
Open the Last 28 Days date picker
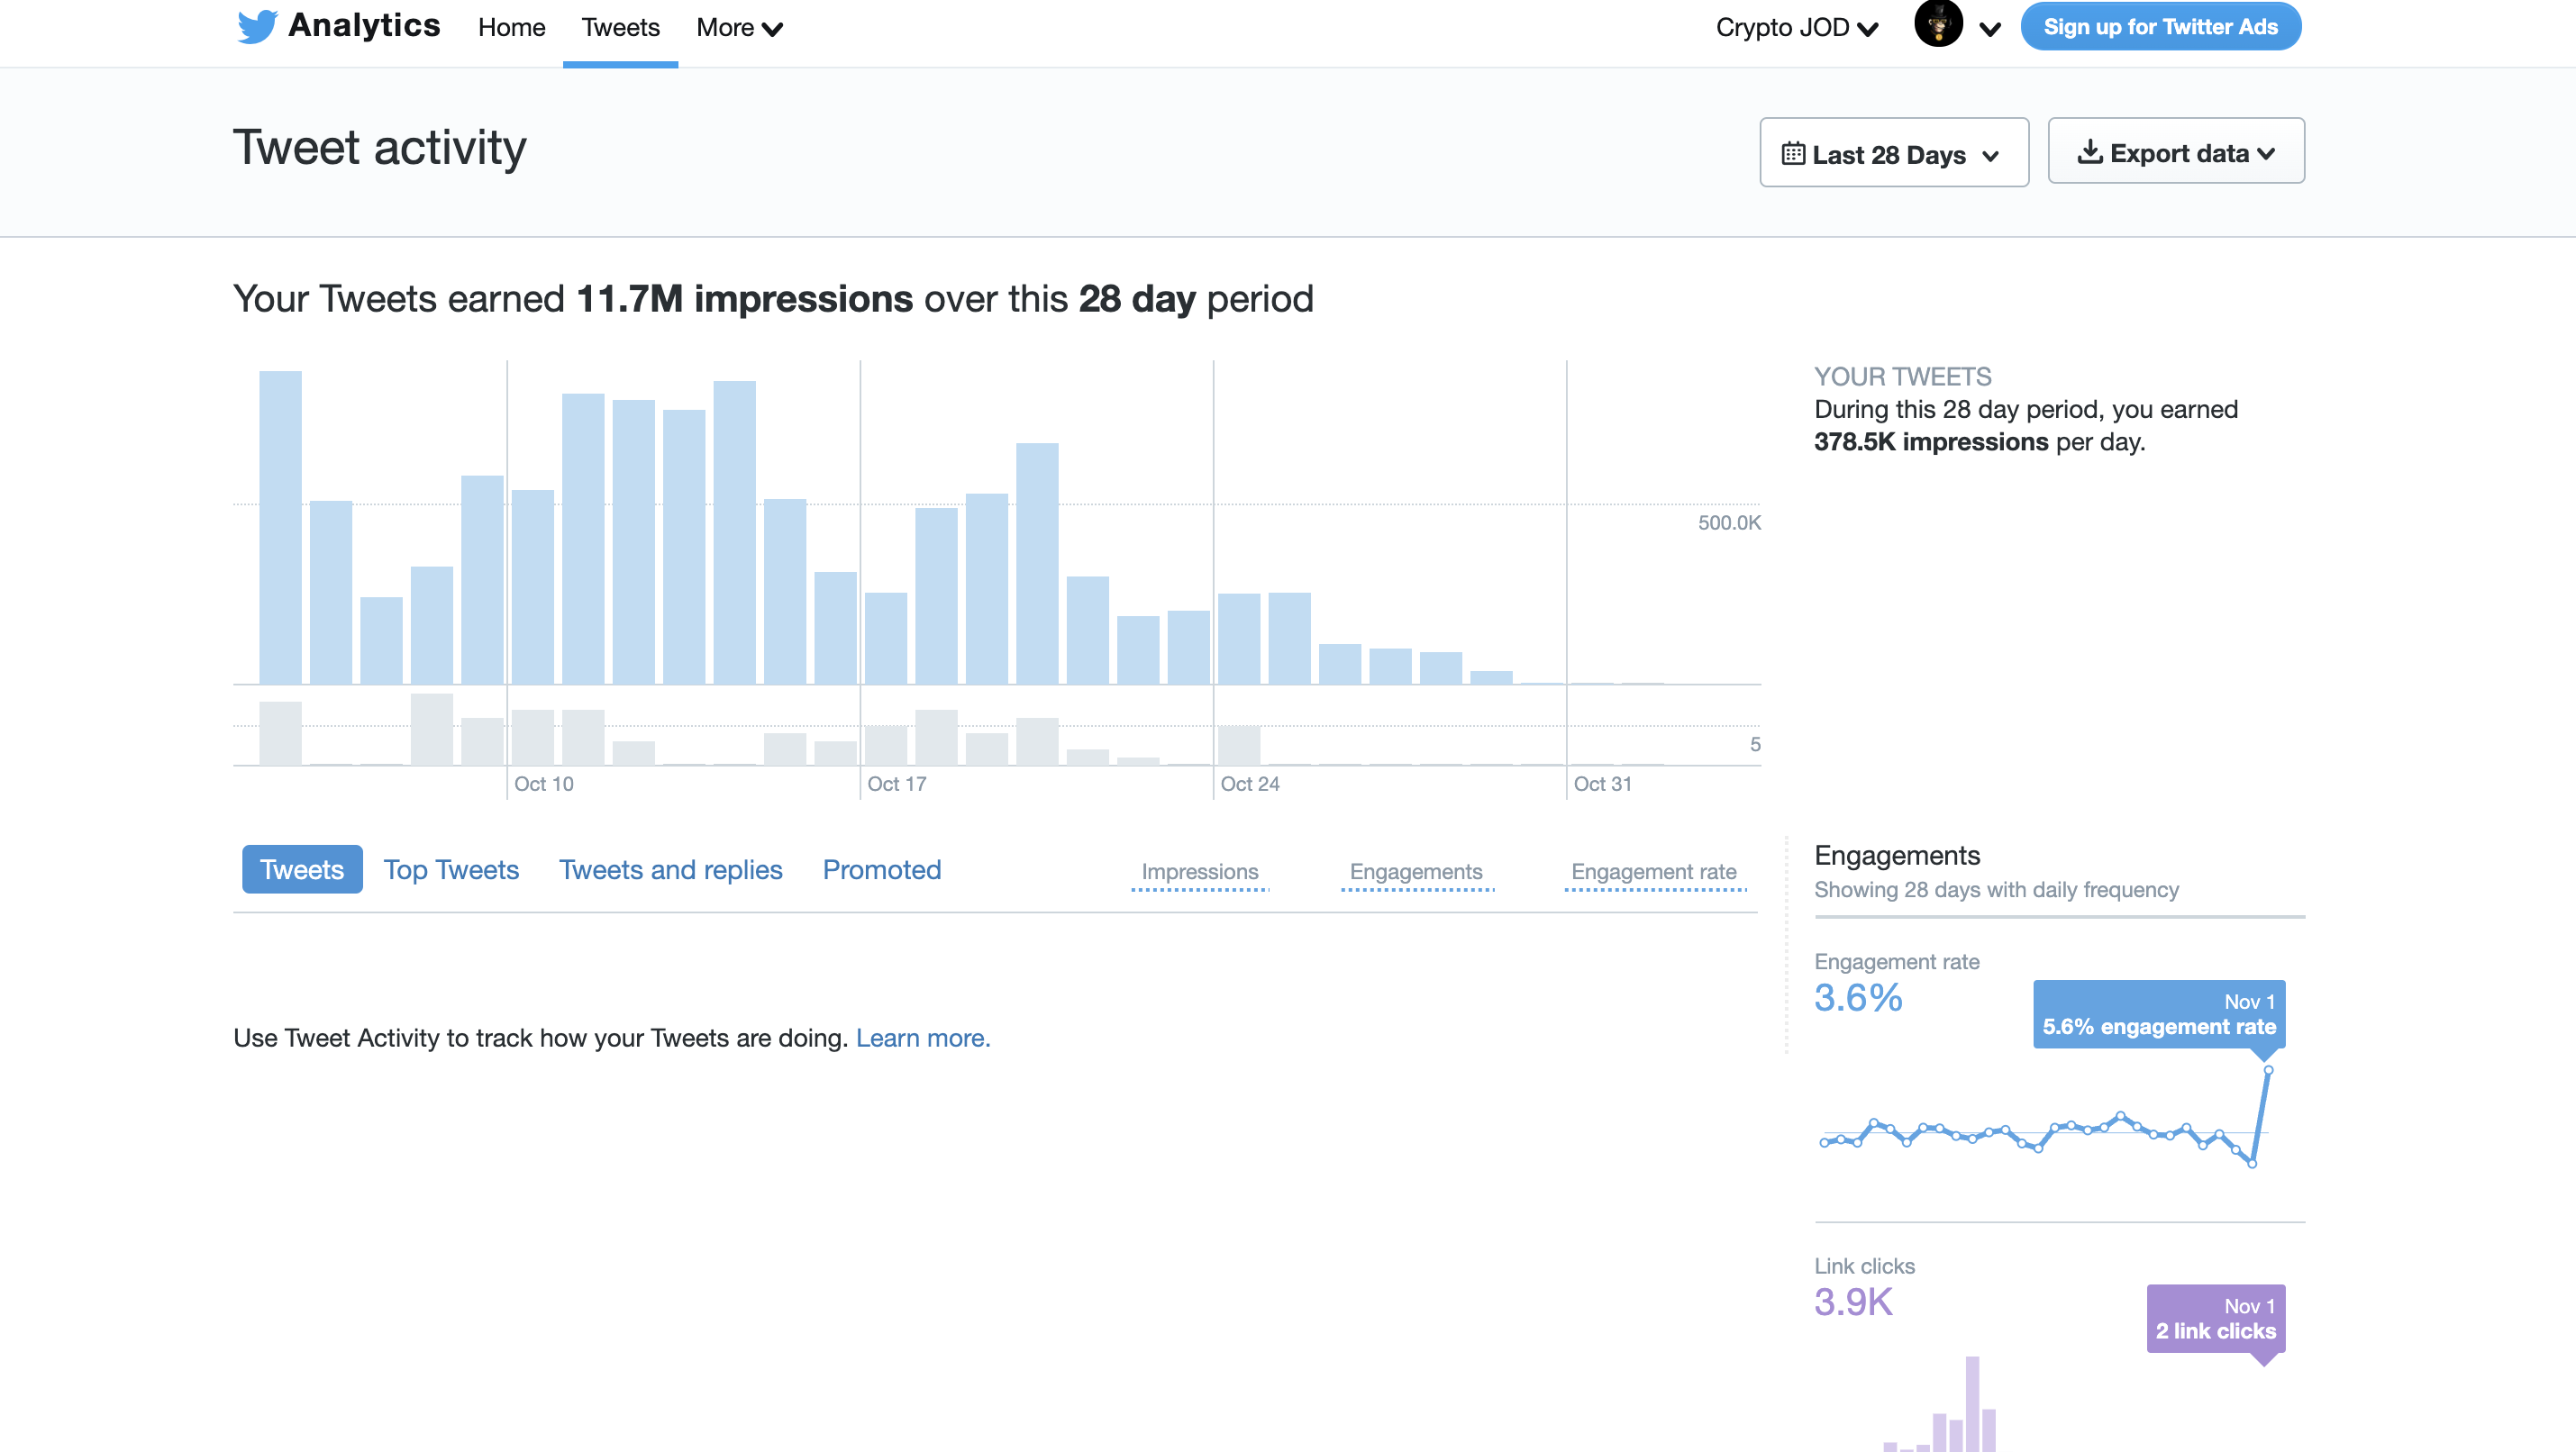tap(1894, 153)
